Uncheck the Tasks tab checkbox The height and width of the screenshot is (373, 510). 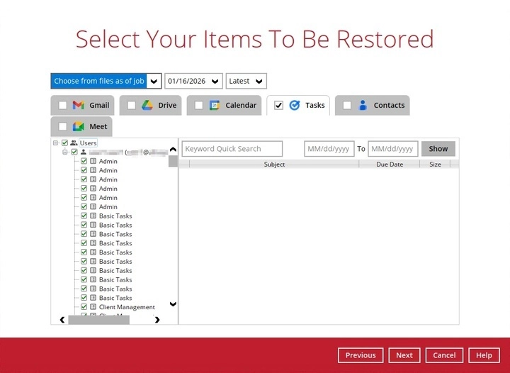[x=278, y=106]
